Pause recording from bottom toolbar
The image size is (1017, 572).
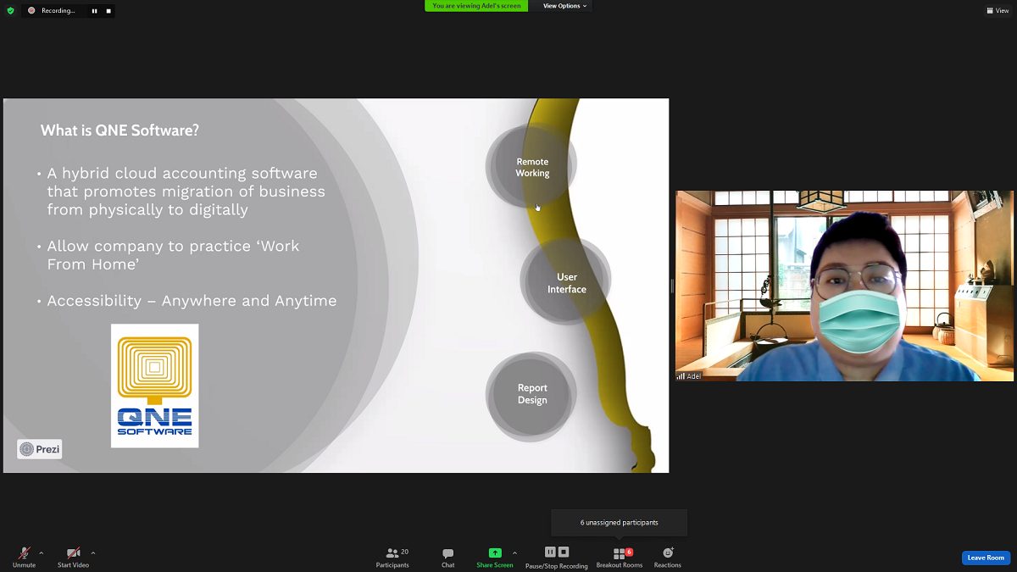(x=550, y=553)
